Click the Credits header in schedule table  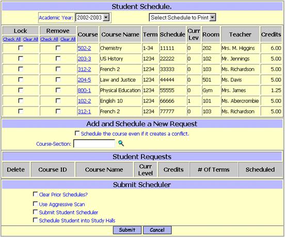[x=272, y=35]
